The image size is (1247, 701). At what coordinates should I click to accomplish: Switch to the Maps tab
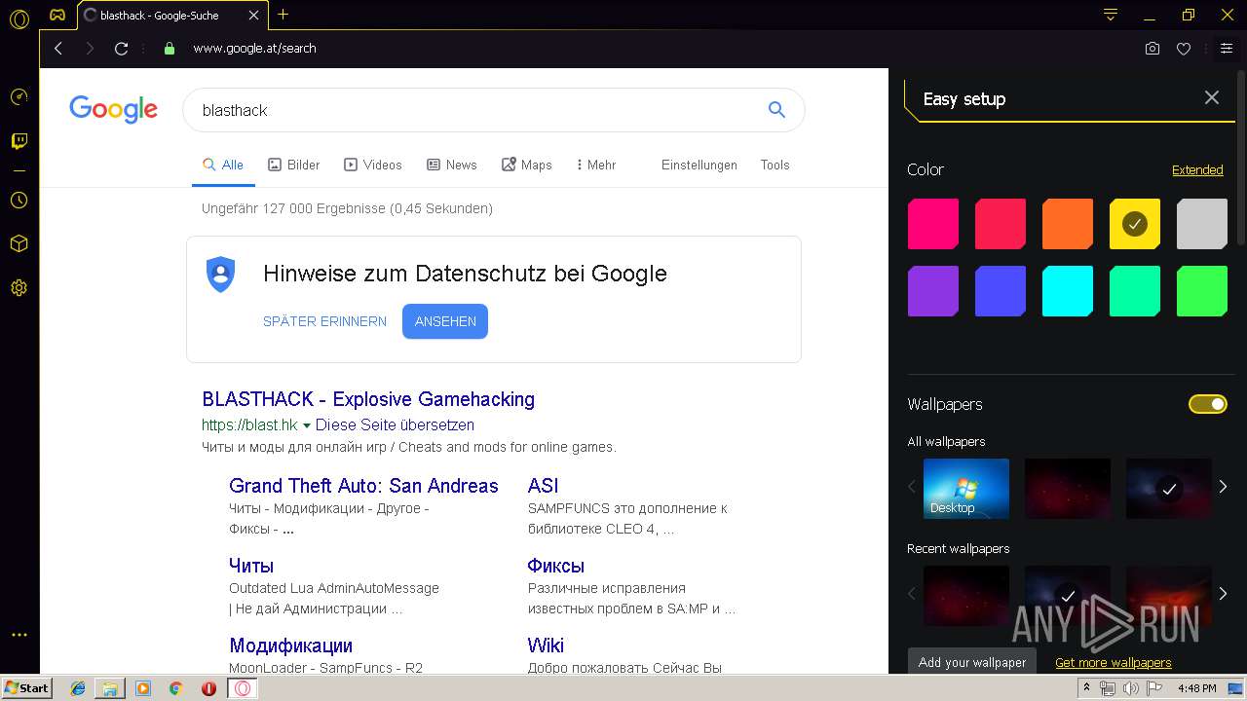527,165
